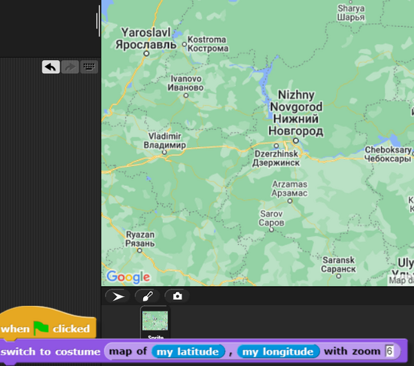414x366 pixels.
Task: Click the grayed redo arrow button
Action: 70,67
